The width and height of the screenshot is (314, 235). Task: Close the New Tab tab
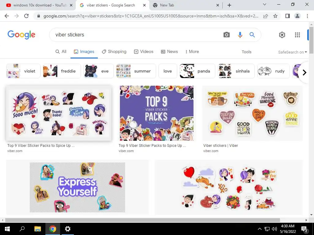pyautogui.click(x=218, y=5)
